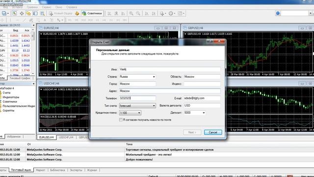
Task: Toggle the chart auto-scroll icon
Action: coord(147,13)
